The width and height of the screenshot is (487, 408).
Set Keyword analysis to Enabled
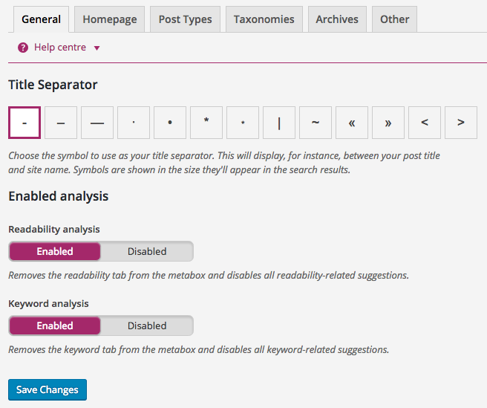(55, 326)
